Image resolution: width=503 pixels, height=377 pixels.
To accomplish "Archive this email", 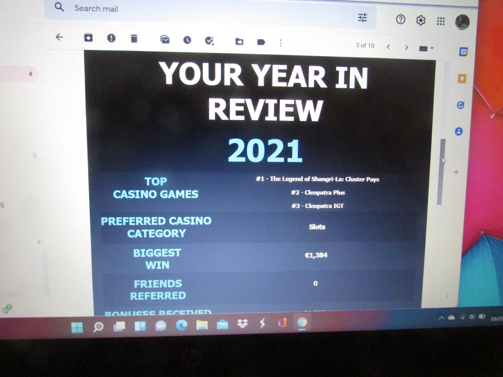I will [x=88, y=38].
